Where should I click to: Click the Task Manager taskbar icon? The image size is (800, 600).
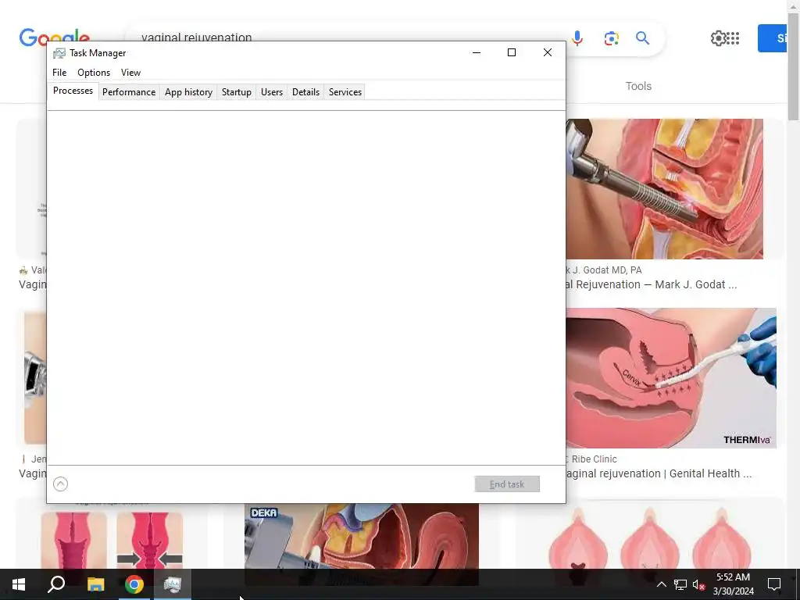(x=173, y=584)
